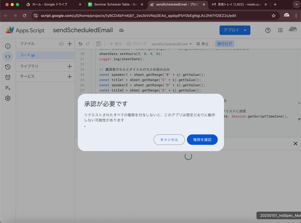Open the デプロイ dropdown
Image resolution: width=301 pixels, height=223 pixels.
pos(235,30)
